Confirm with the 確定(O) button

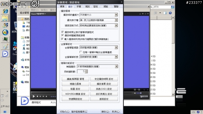tap(105, 111)
